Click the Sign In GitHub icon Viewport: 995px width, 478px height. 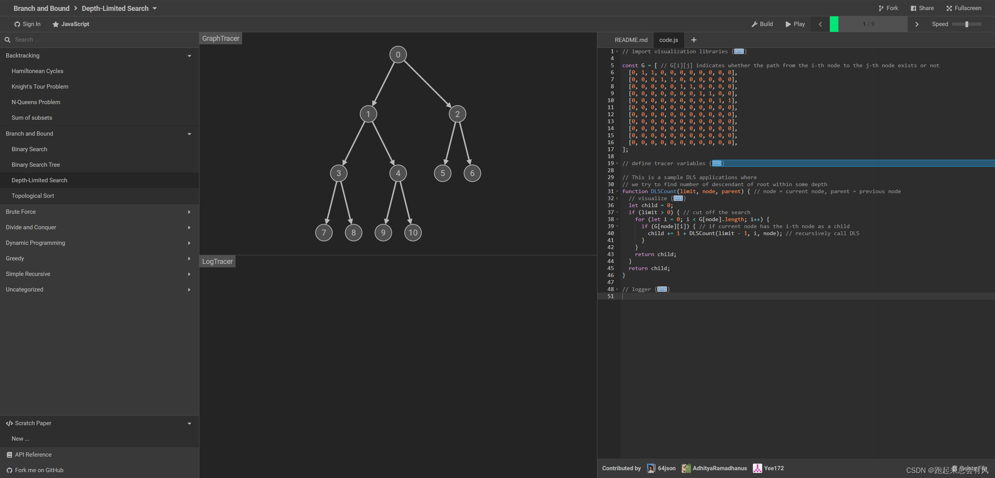pos(17,24)
